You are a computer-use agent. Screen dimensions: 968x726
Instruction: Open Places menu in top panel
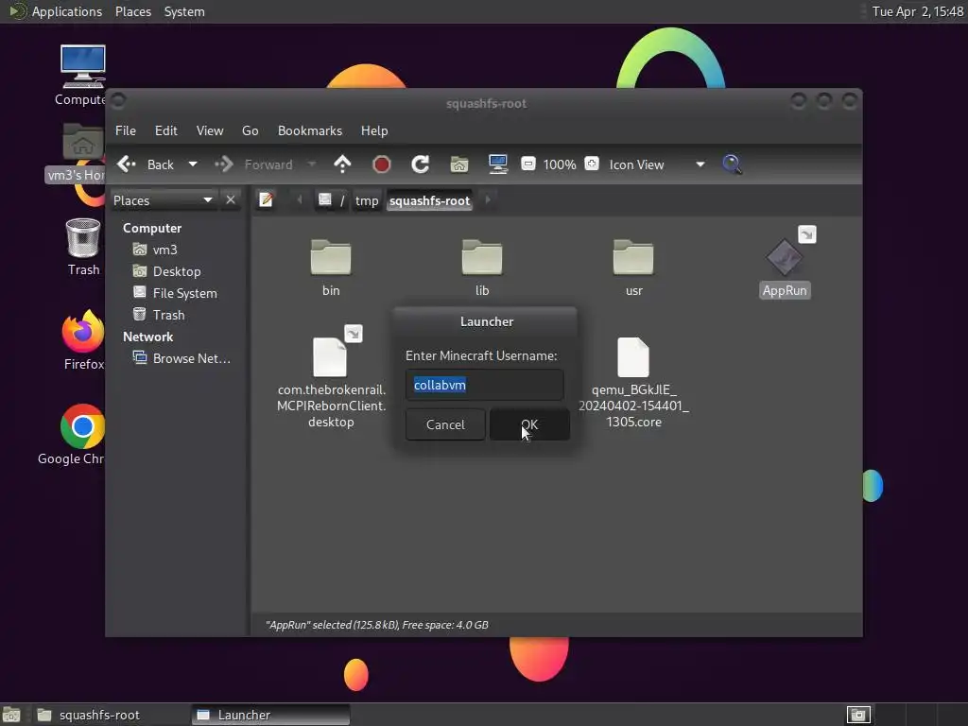pyautogui.click(x=132, y=11)
